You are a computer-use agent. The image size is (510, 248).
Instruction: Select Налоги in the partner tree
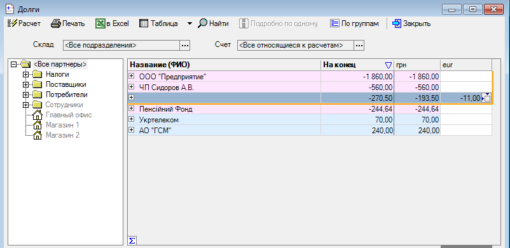pos(57,74)
